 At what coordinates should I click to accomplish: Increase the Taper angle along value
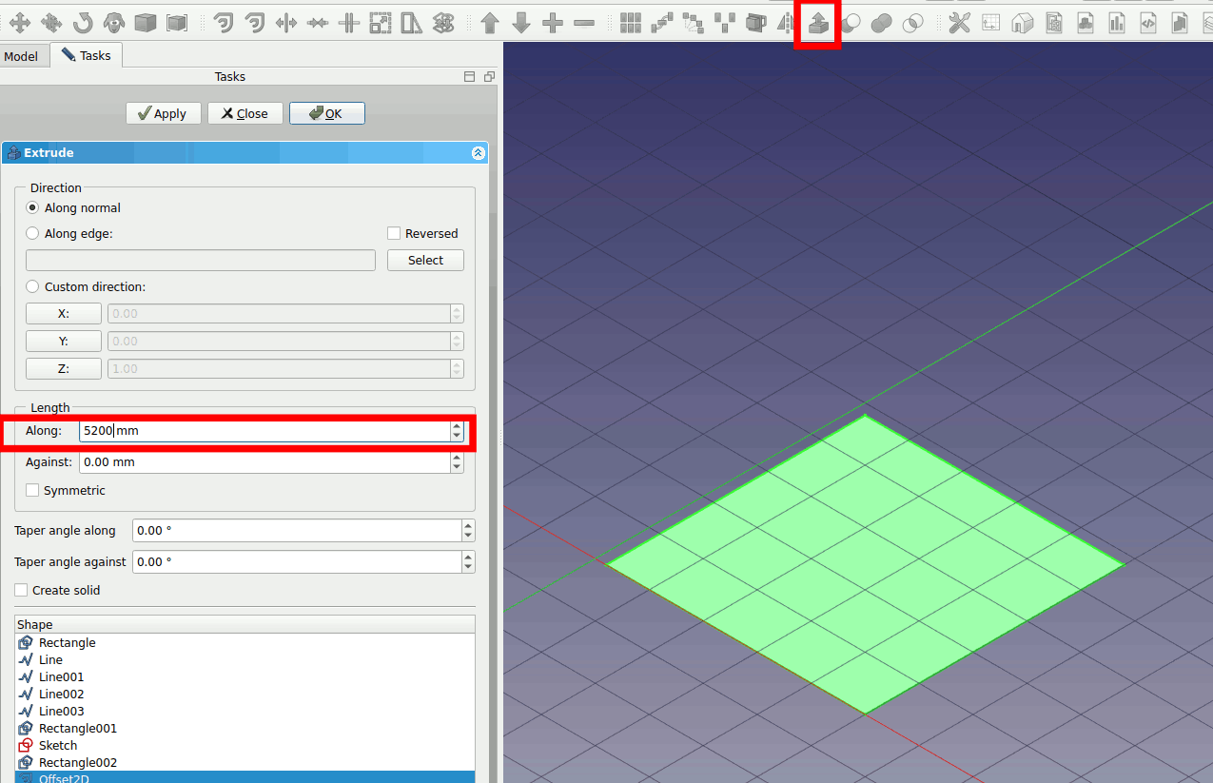[x=467, y=525]
